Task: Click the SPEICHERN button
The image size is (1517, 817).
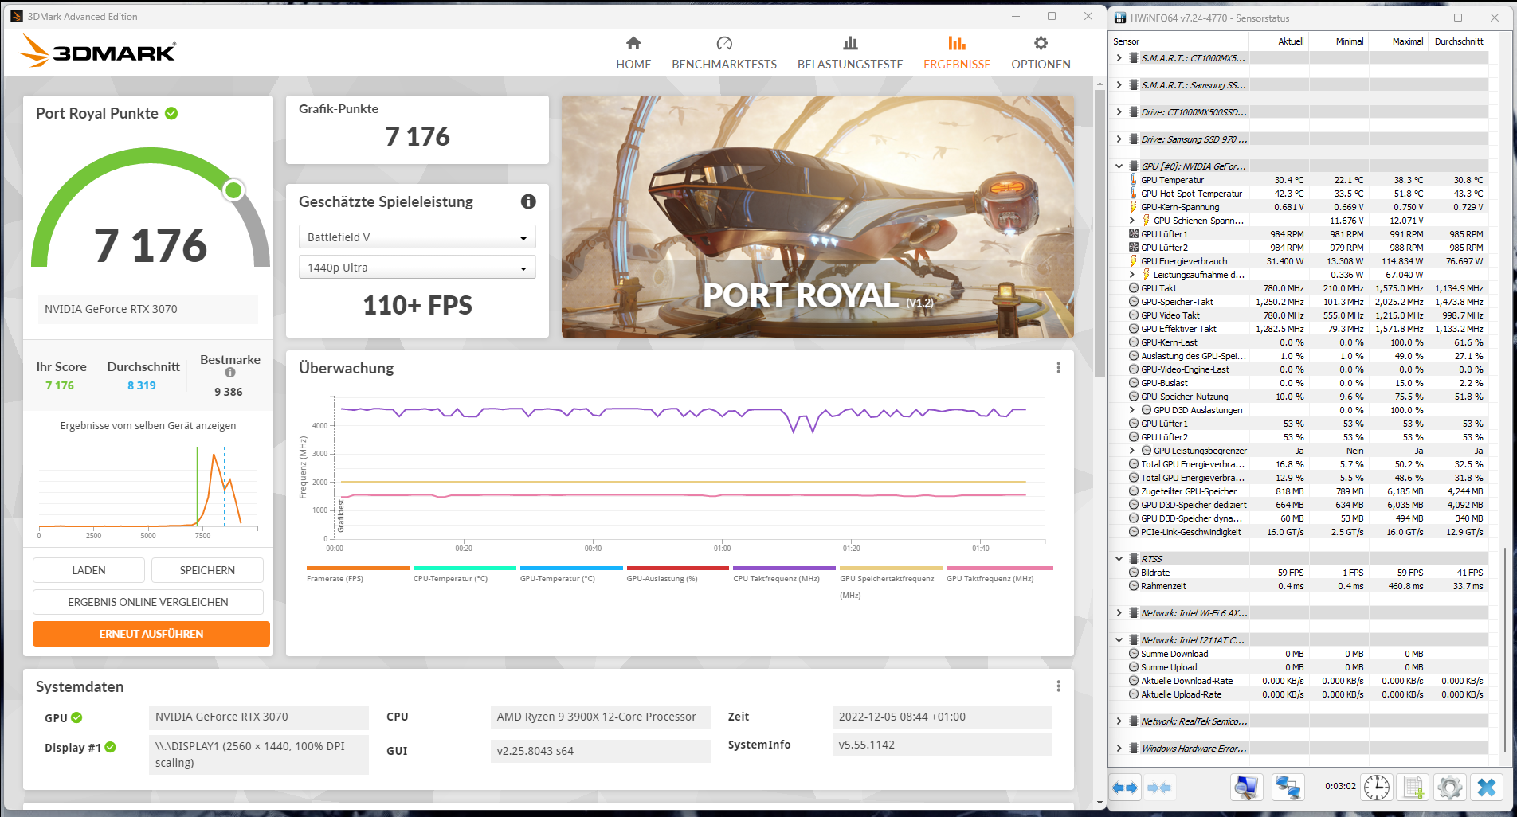Action: [x=207, y=570]
